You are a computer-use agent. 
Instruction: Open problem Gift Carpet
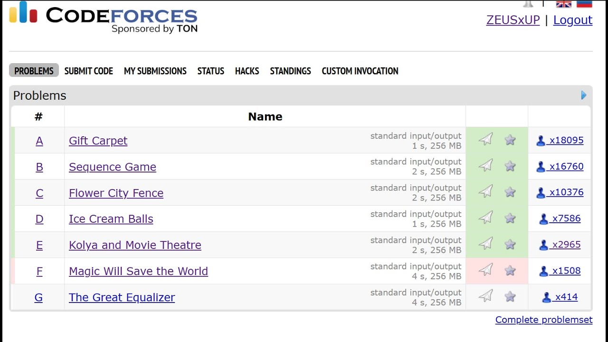tap(98, 141)
